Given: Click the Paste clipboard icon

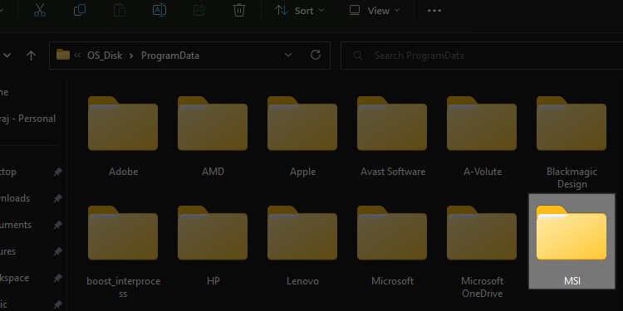Looking at the screenshot, I should tap(120, 10).
